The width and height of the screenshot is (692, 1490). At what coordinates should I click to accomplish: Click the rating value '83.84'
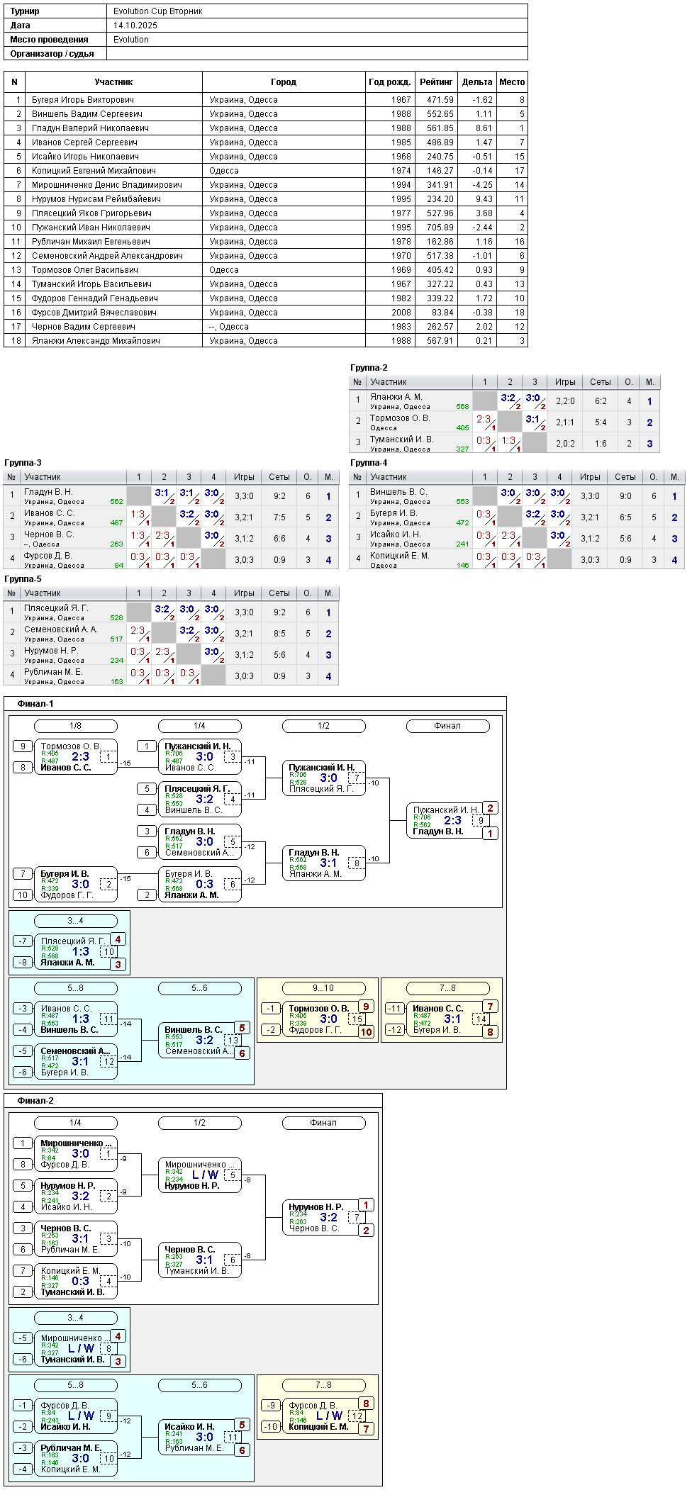[442, 313]
